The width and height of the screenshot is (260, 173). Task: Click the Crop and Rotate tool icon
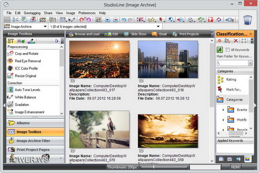(11, 53)
